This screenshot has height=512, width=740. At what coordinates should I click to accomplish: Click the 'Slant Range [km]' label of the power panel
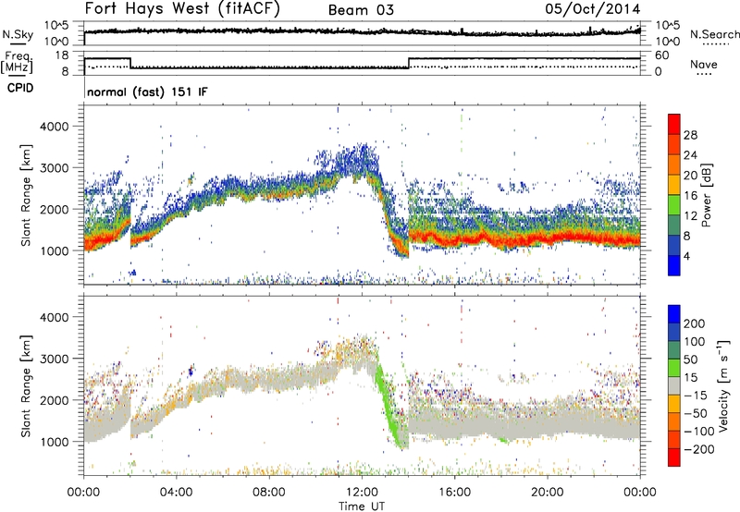point(26,195)
